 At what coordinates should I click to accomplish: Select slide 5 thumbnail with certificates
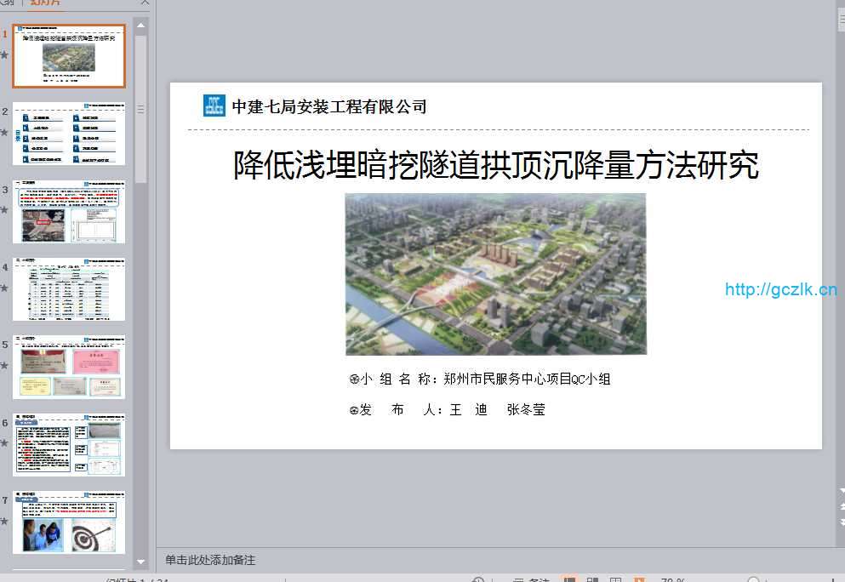tap(69, 367)
